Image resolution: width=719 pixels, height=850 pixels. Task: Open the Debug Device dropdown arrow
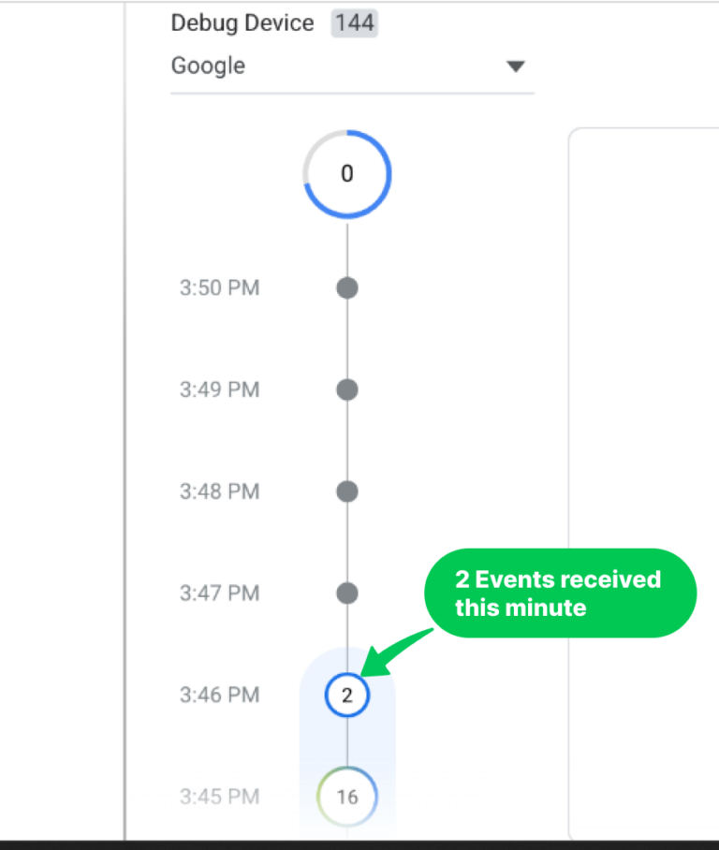[x=515, y=66]
